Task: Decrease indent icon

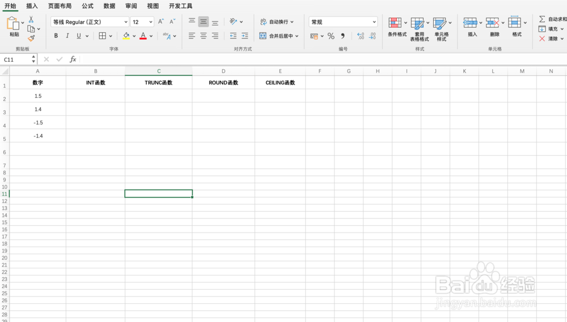Action: 233,36
